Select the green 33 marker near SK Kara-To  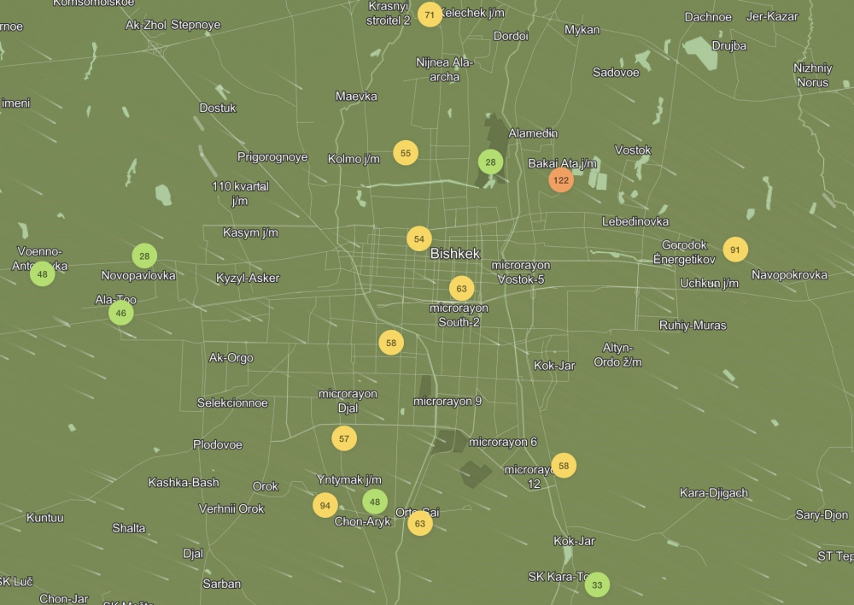point(597,585)
